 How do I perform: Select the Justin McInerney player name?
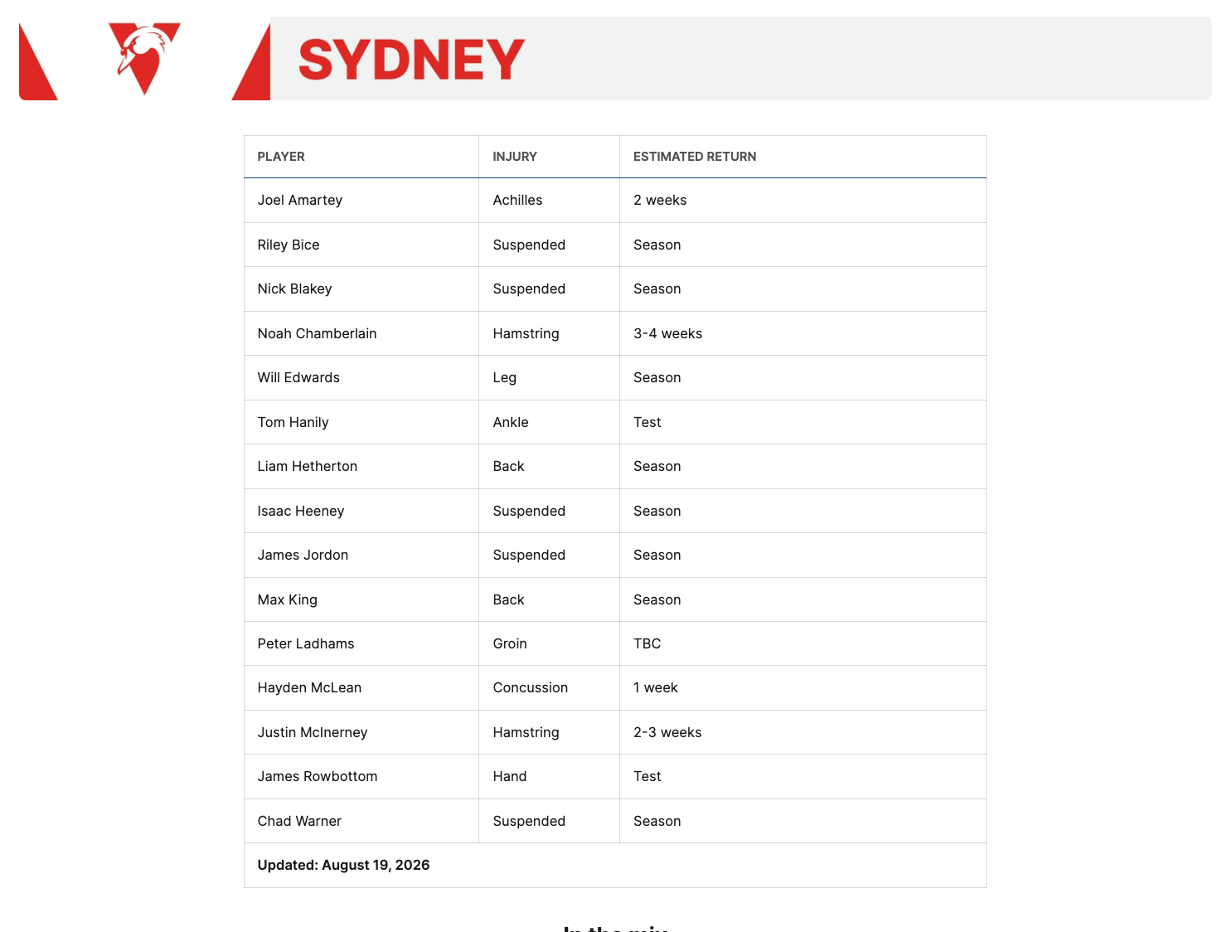click(x=313, y=732)
